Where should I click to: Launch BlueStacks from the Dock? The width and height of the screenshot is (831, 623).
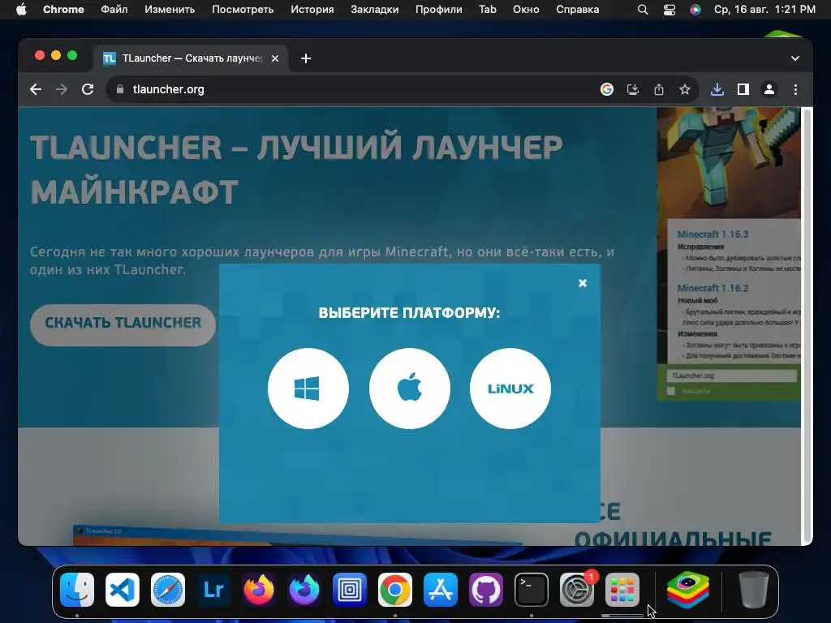pos(688,590)
